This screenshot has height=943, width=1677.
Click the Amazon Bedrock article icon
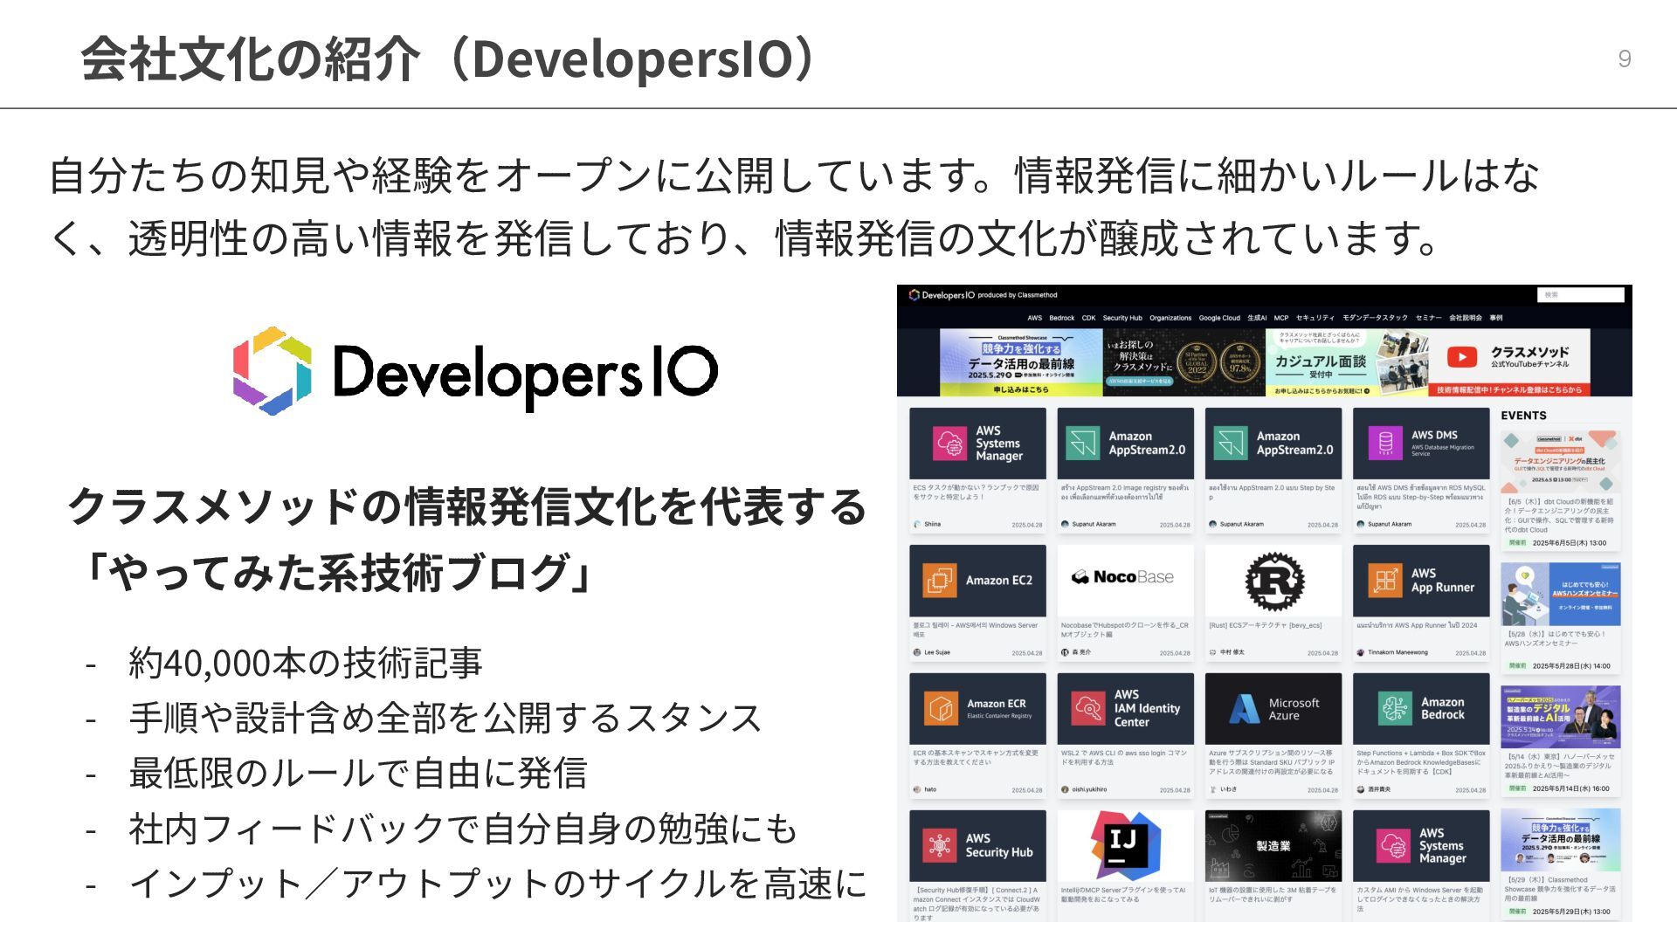click(1395, 708)
